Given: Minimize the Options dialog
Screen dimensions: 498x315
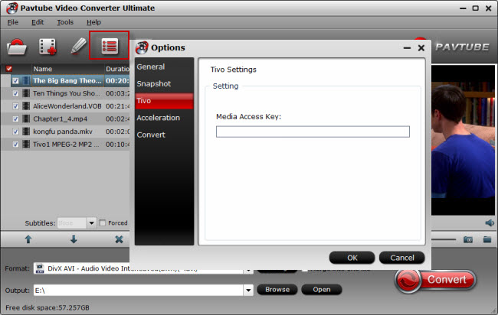Looking at the screenshot, I should coord(407,48).
